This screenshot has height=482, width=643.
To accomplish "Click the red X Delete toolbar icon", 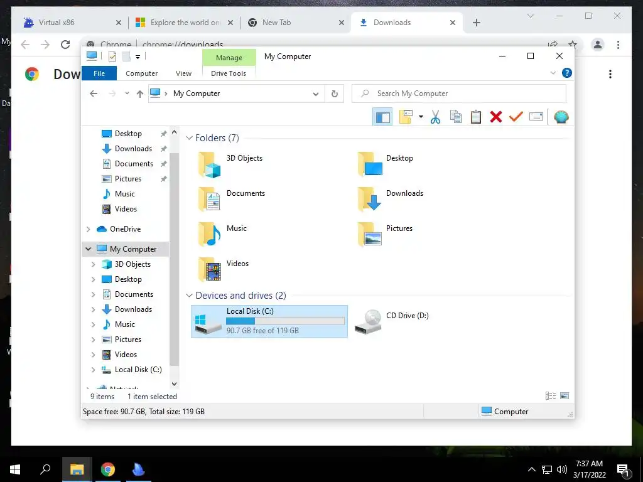I will [496, 117].
